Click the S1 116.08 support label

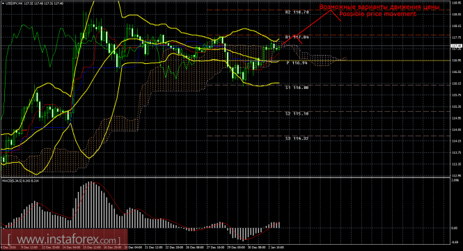(x=297, y=88)
